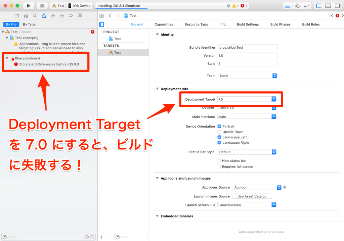
Task: Switch to the Build Phases tab
Action: 280,25
